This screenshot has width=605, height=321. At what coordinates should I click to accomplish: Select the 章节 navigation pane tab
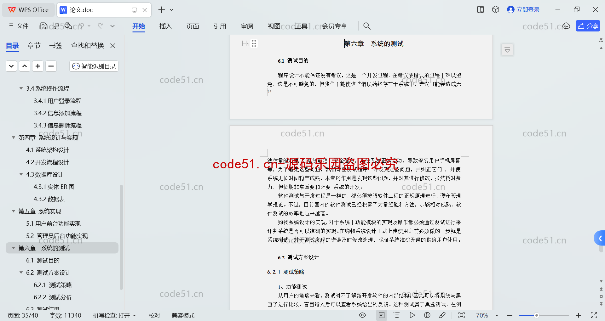click(34, 46)
